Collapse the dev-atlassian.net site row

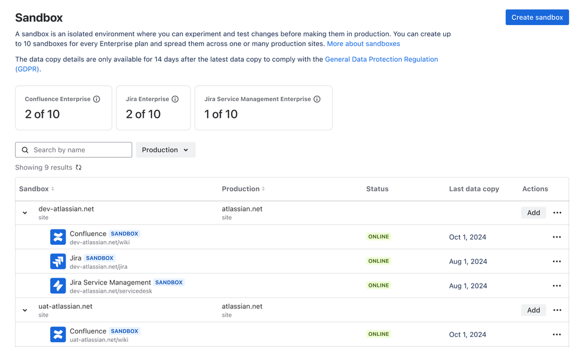[25, 213]
